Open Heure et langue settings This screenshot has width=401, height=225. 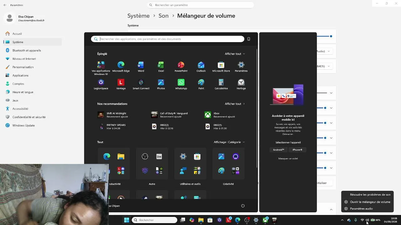click(33, 92)
